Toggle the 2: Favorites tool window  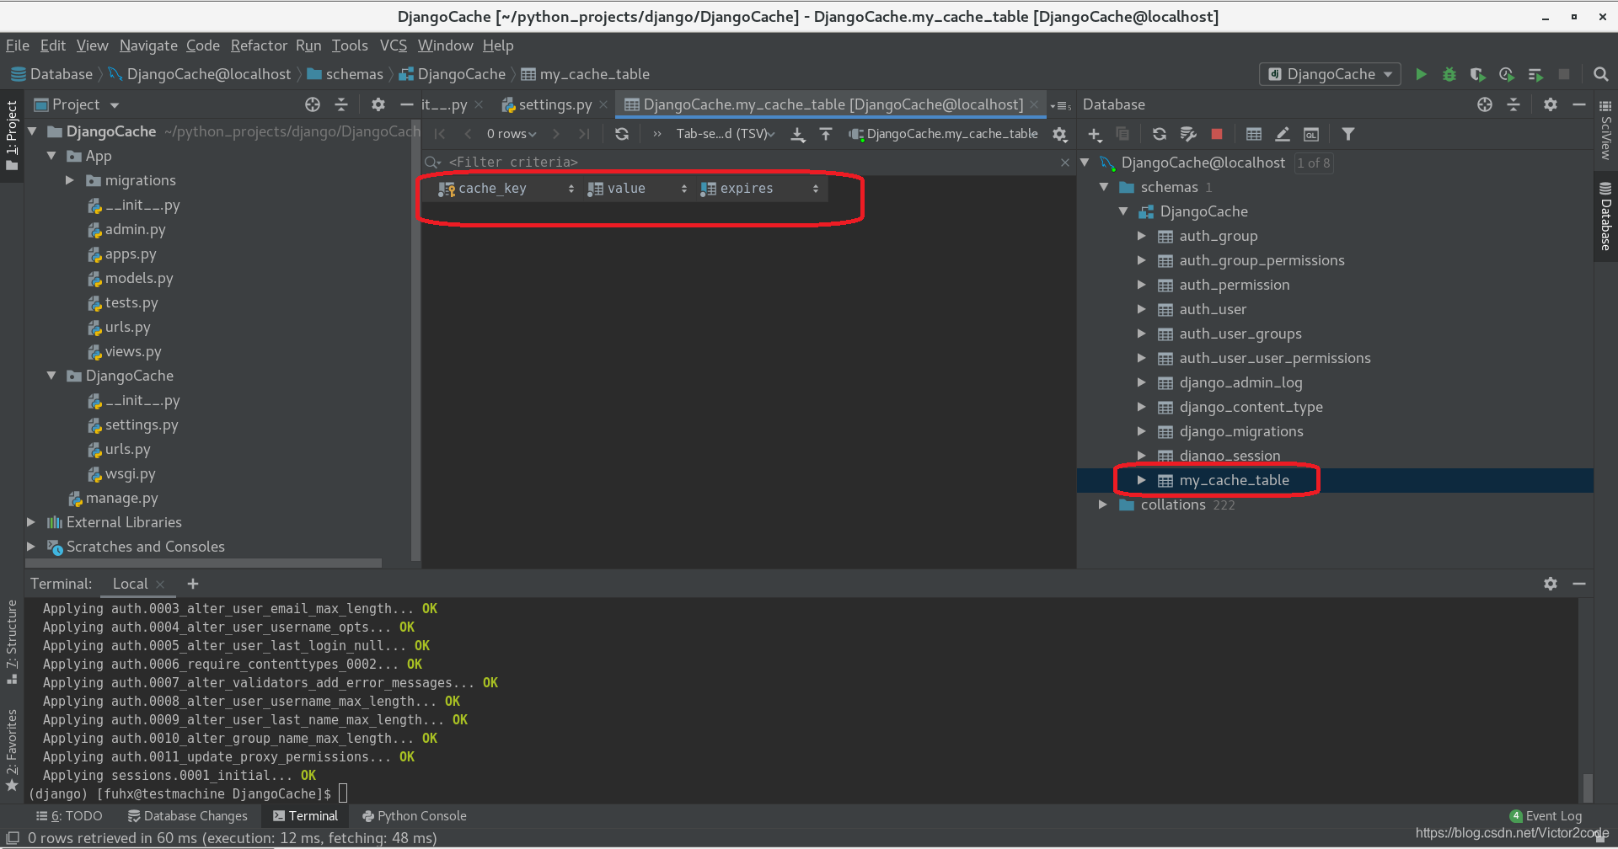coord(12,750)
